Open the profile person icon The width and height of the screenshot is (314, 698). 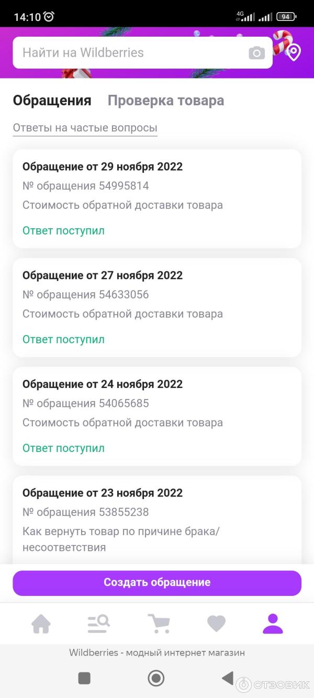pyautogui.click(x=273, y=624)
